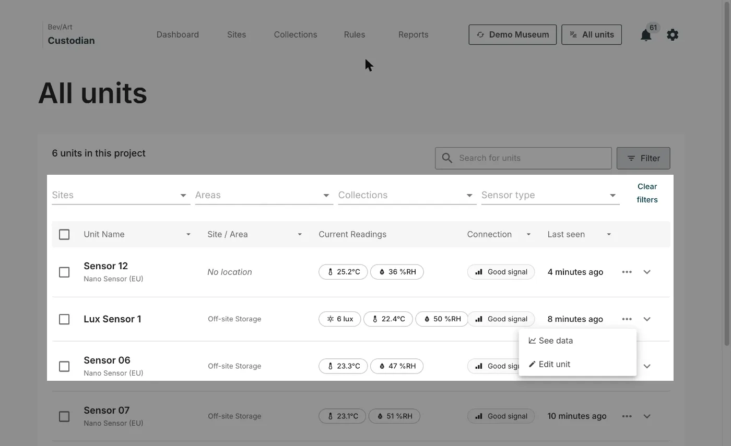Viewport: 731px width, 446px height.
Task: Click Lux Sensor 1 Good signal badge
Action: coord(501,319)
